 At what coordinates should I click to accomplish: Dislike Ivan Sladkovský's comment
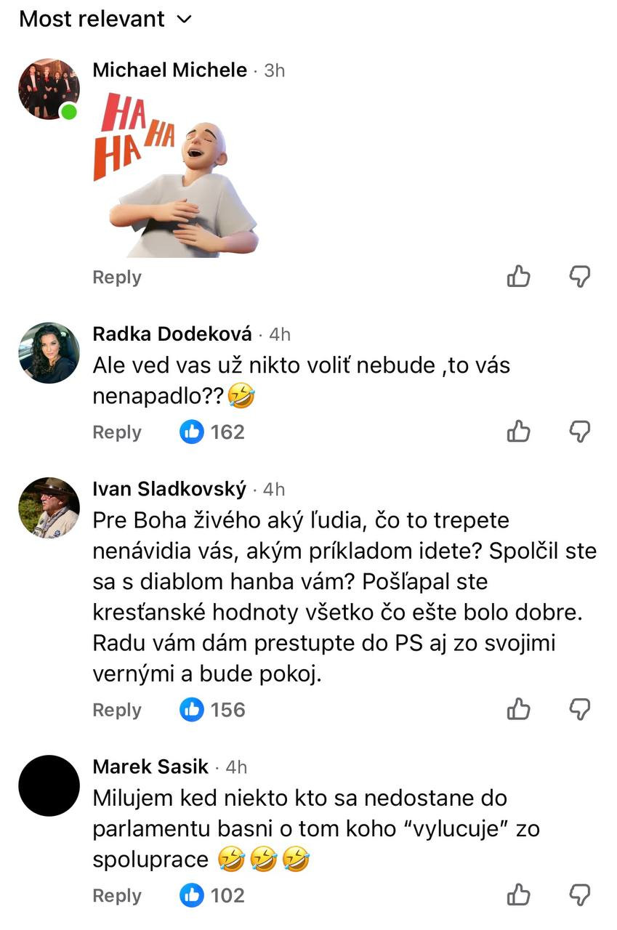(578, 708)
